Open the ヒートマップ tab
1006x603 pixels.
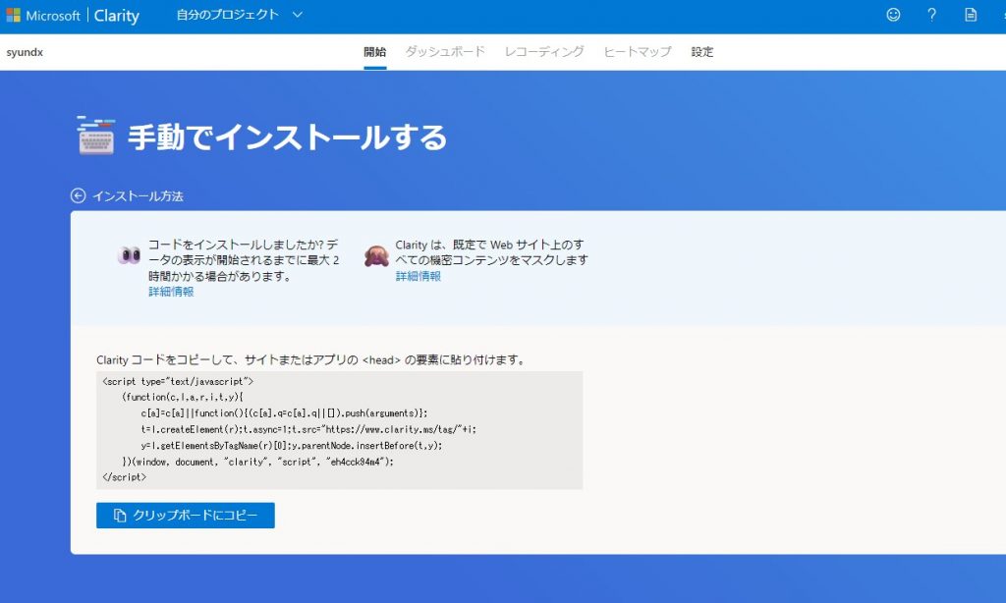tap(637, 52)
